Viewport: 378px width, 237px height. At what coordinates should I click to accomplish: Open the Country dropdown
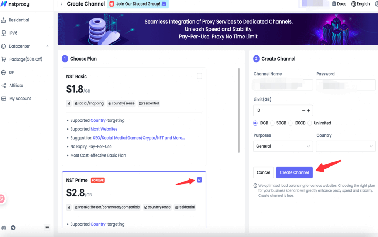click(x=346, y=146)
